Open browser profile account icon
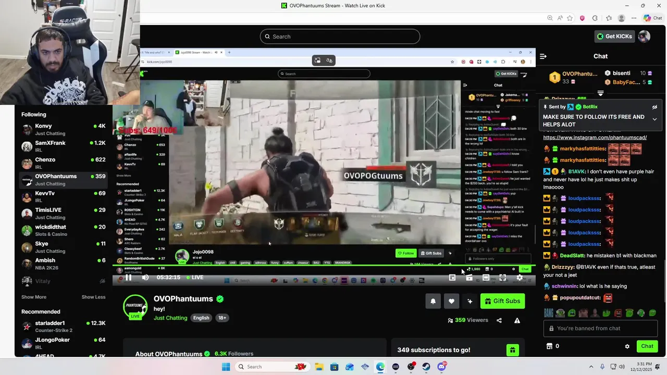 pos(621,18)
